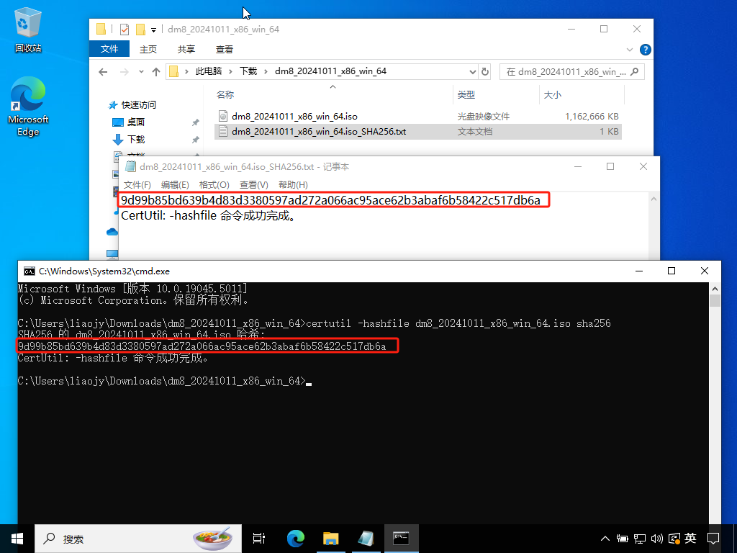The image size is (737, 553).
Task: Refresh the Explorer folder view
Action: click(x=485, y=71)
